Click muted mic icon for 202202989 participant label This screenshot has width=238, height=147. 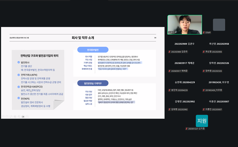169,52
